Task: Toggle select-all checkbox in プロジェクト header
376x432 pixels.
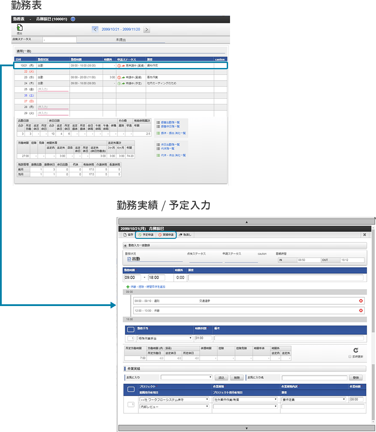Action: point(131,389)
